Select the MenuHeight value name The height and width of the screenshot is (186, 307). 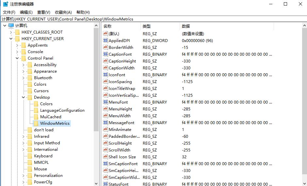121,109
